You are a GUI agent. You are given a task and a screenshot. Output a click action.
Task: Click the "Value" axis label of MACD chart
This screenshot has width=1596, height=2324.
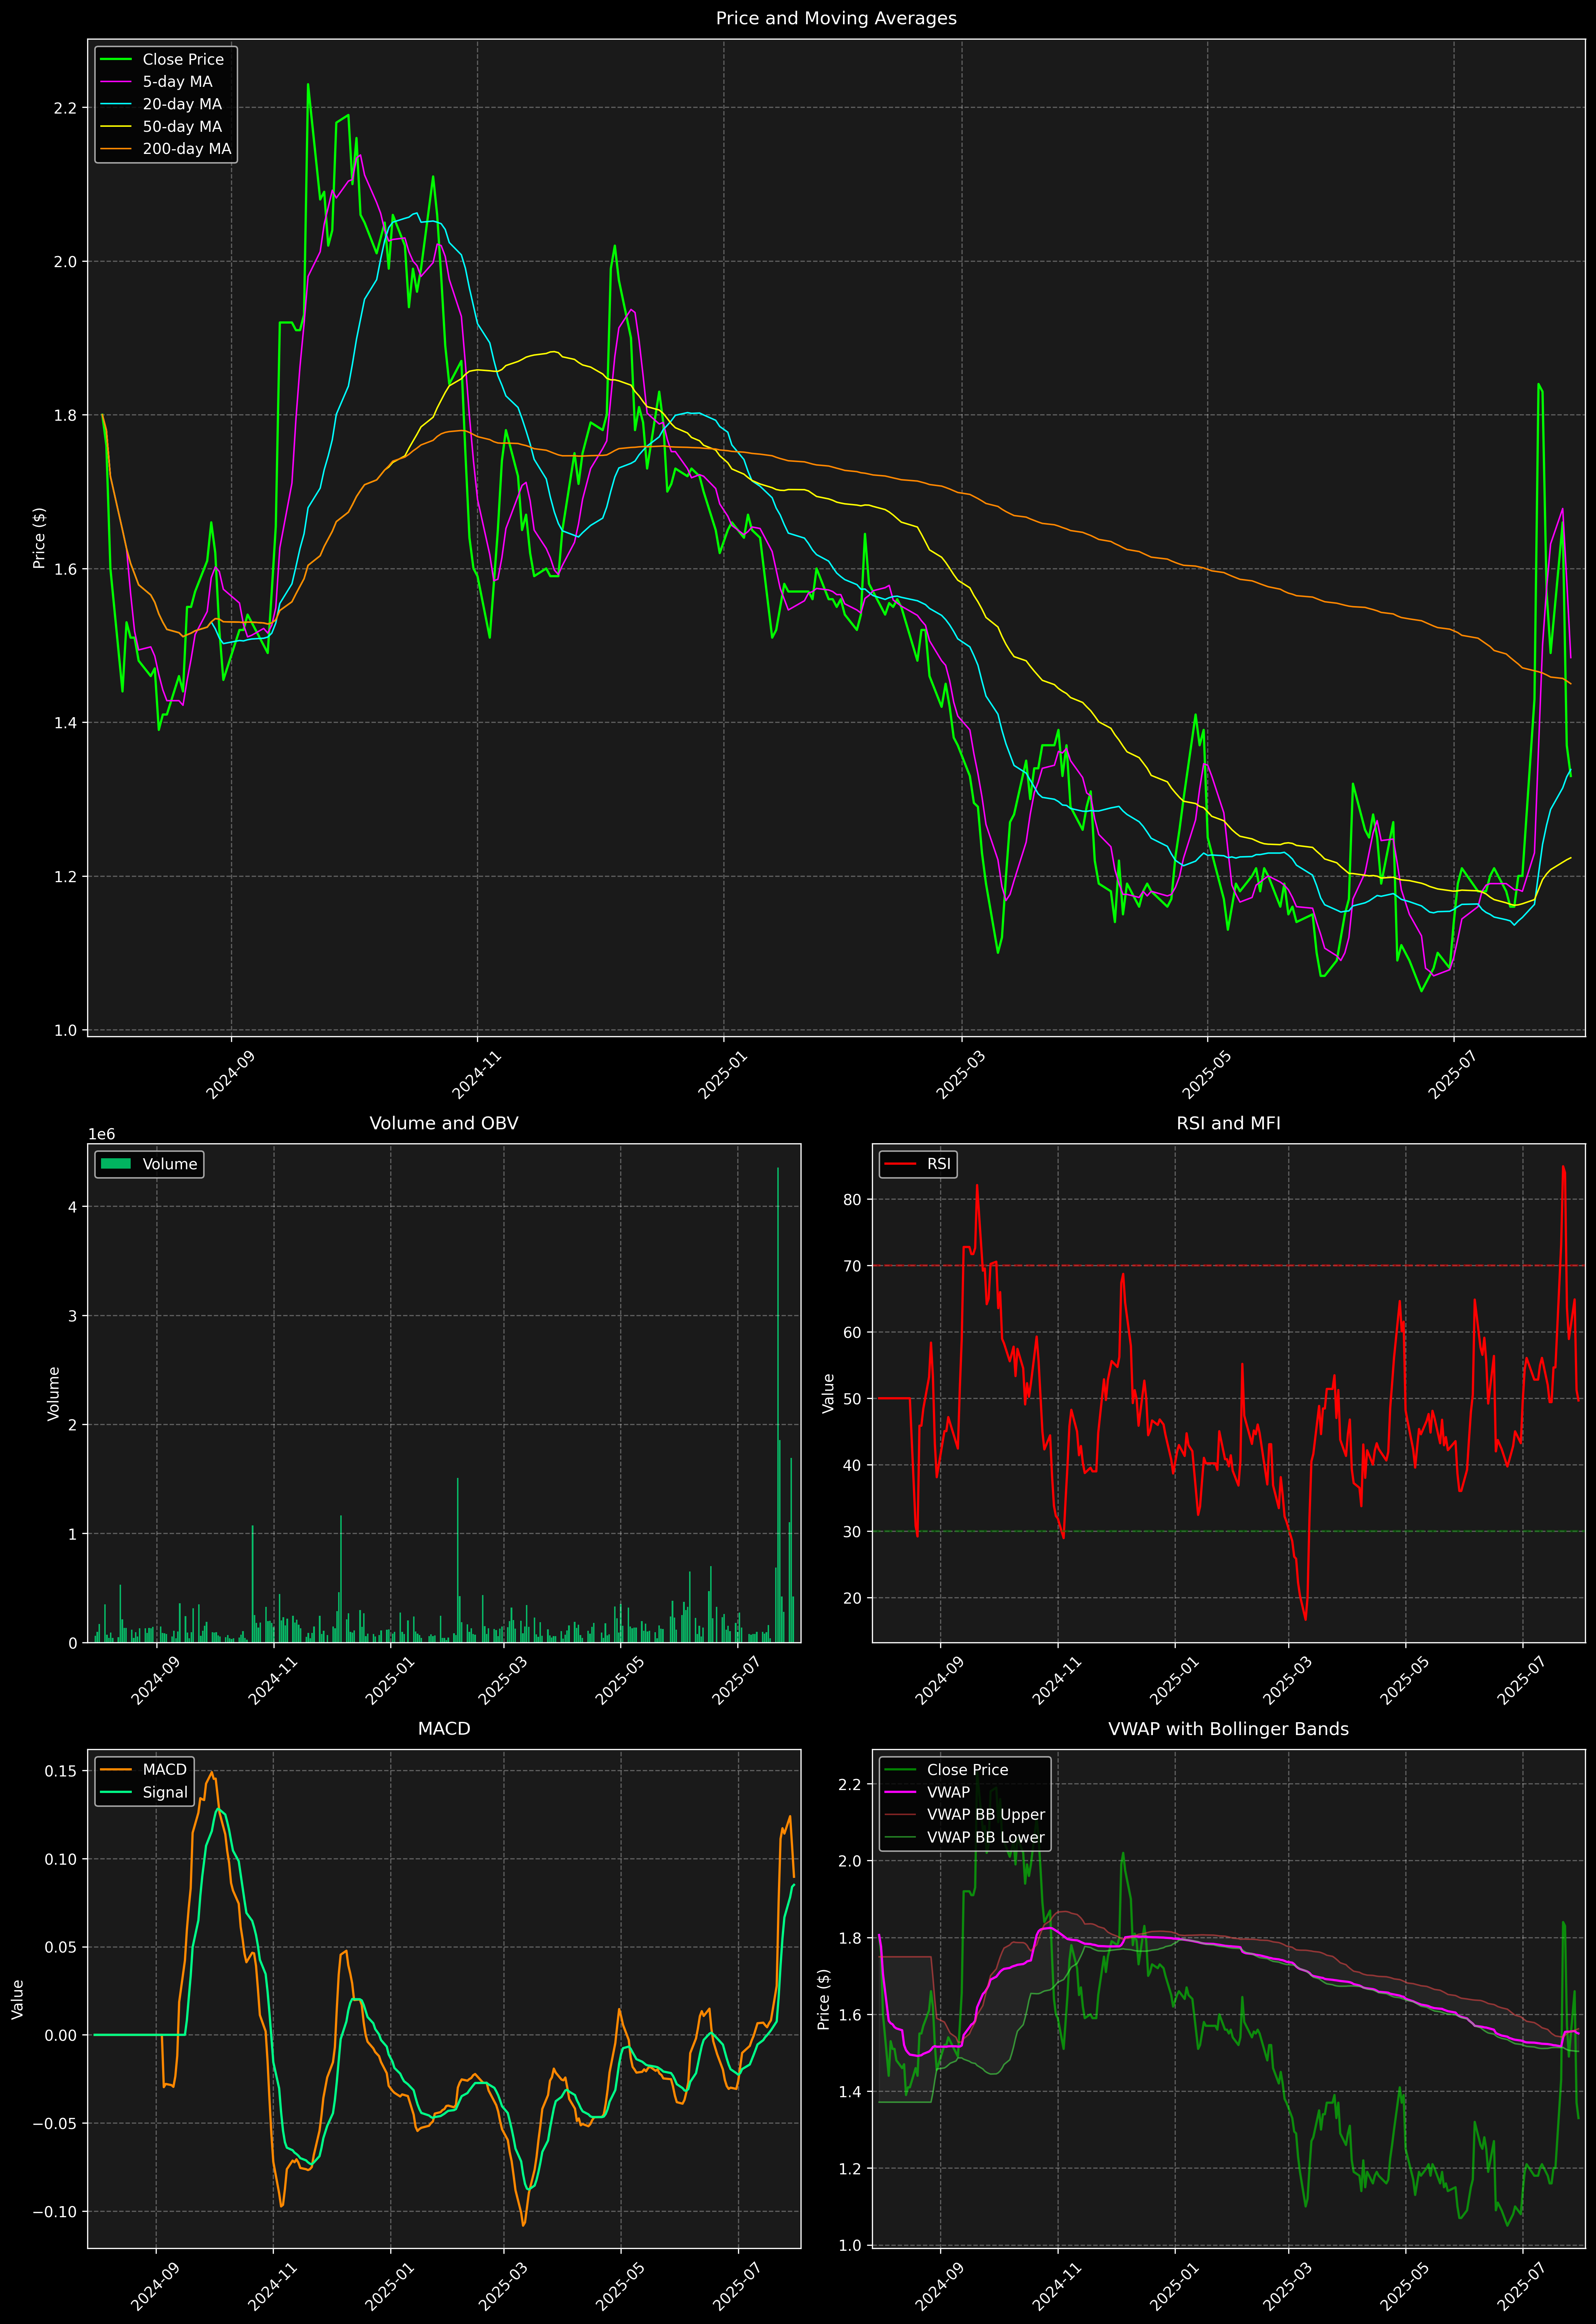click(18, 1999)
